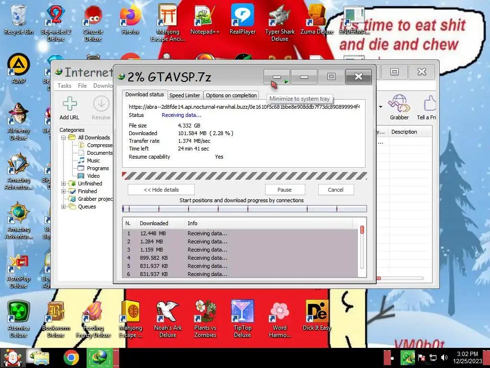The height and width of the screenshot is (368, 490).
Task: Open Plants vs Zombies icon
Action: click(x=205, y=319)
